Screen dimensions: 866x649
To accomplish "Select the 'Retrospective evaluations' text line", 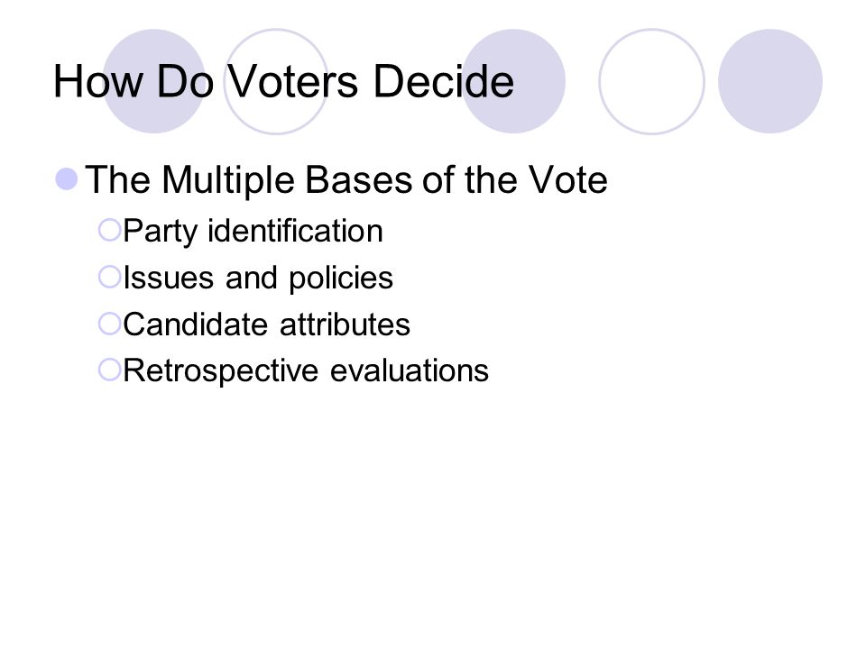I will pyautogui.click(x=306, y=370).
